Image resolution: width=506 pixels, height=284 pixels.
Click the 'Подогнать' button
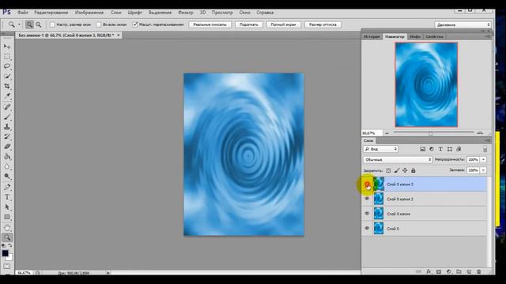(x=249, y=24)
